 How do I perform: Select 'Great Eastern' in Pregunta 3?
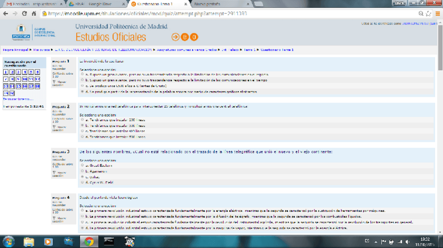pyautogui.click(x=83, y=166)
